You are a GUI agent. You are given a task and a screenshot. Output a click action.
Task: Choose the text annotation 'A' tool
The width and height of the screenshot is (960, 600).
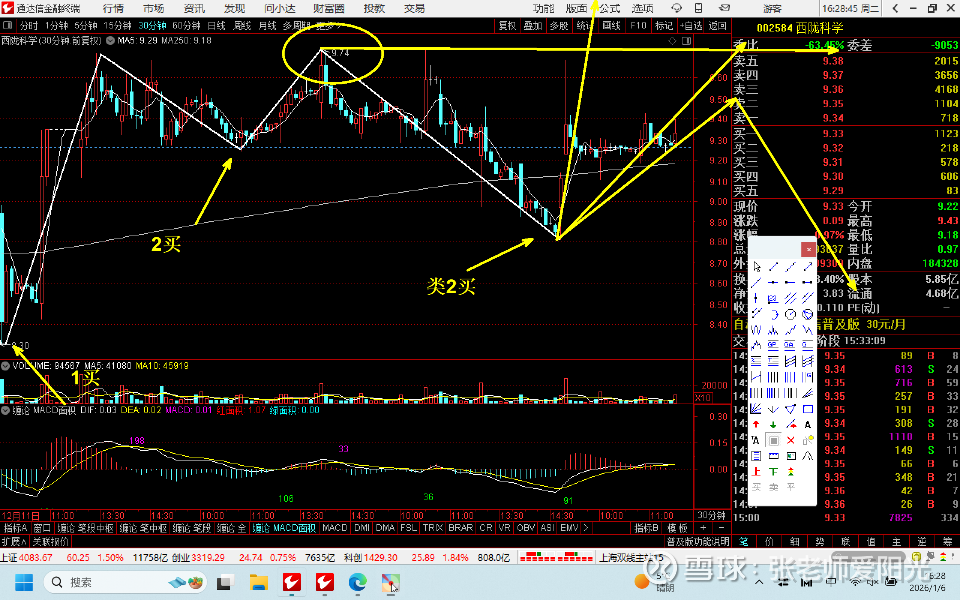click(x=808, y=424)
